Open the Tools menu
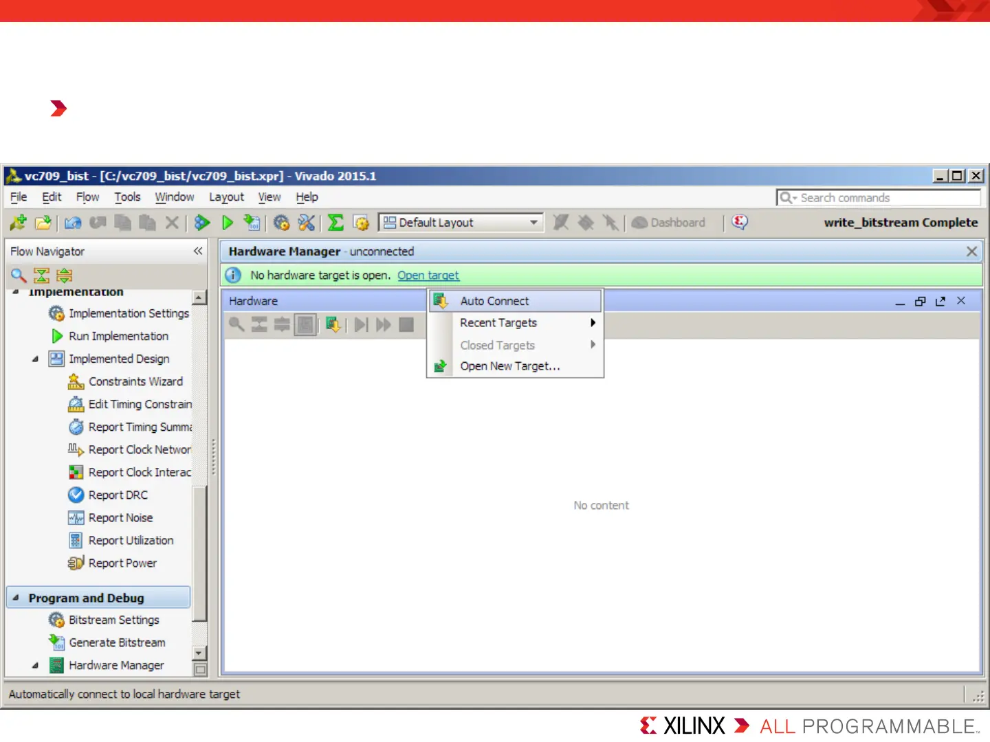 click(127, 197)
